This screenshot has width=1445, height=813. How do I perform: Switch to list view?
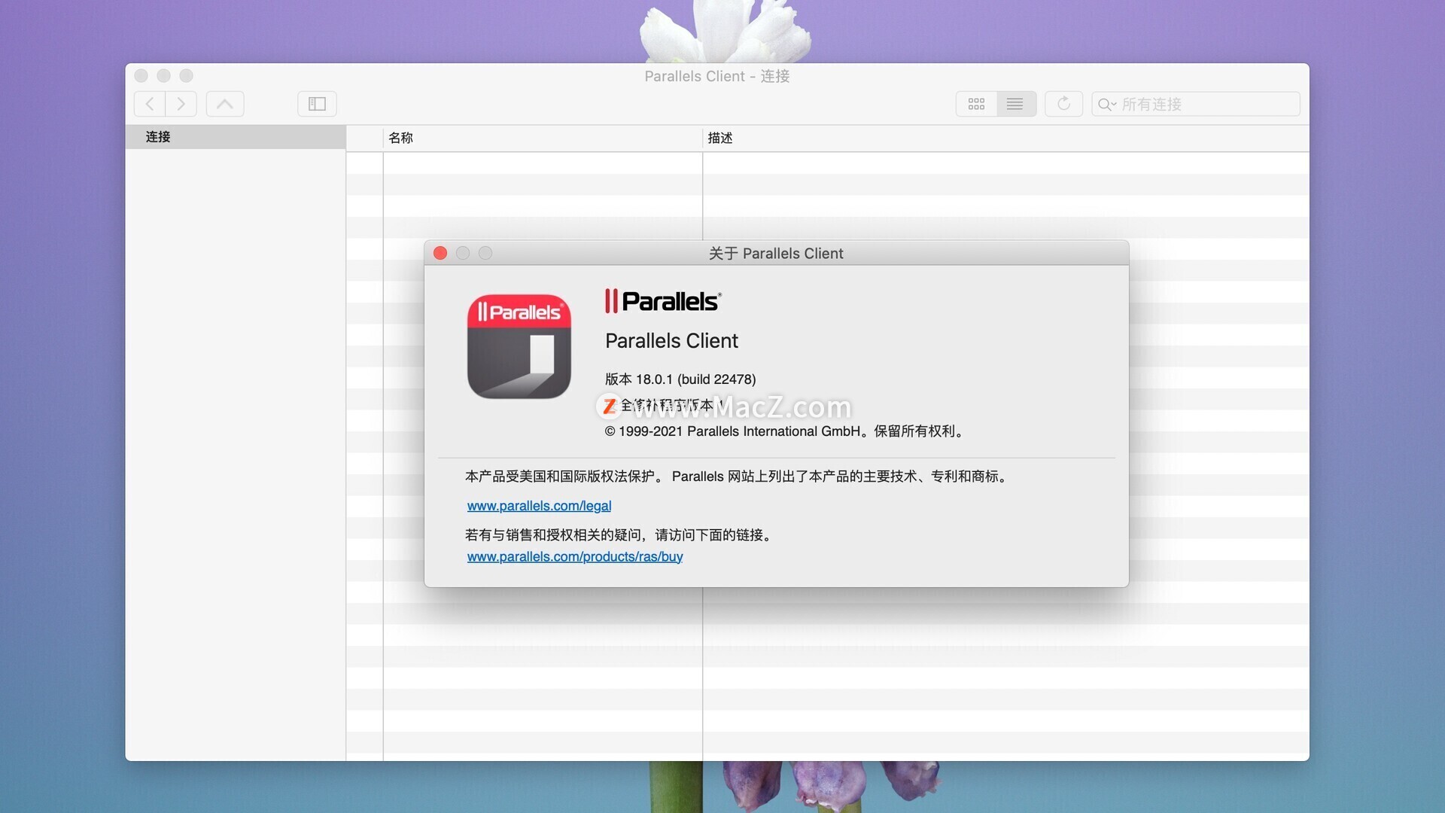pos(1016,104)
